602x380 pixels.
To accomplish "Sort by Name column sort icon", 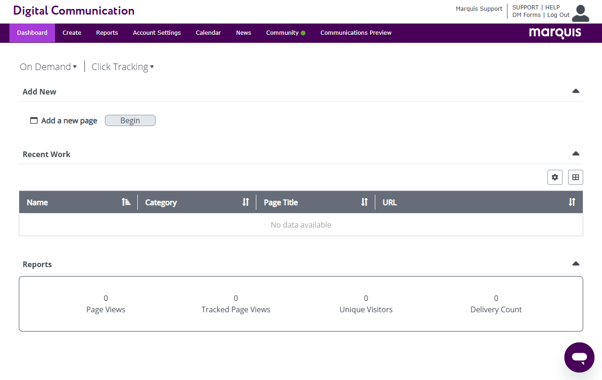I will tap(126, 202).
